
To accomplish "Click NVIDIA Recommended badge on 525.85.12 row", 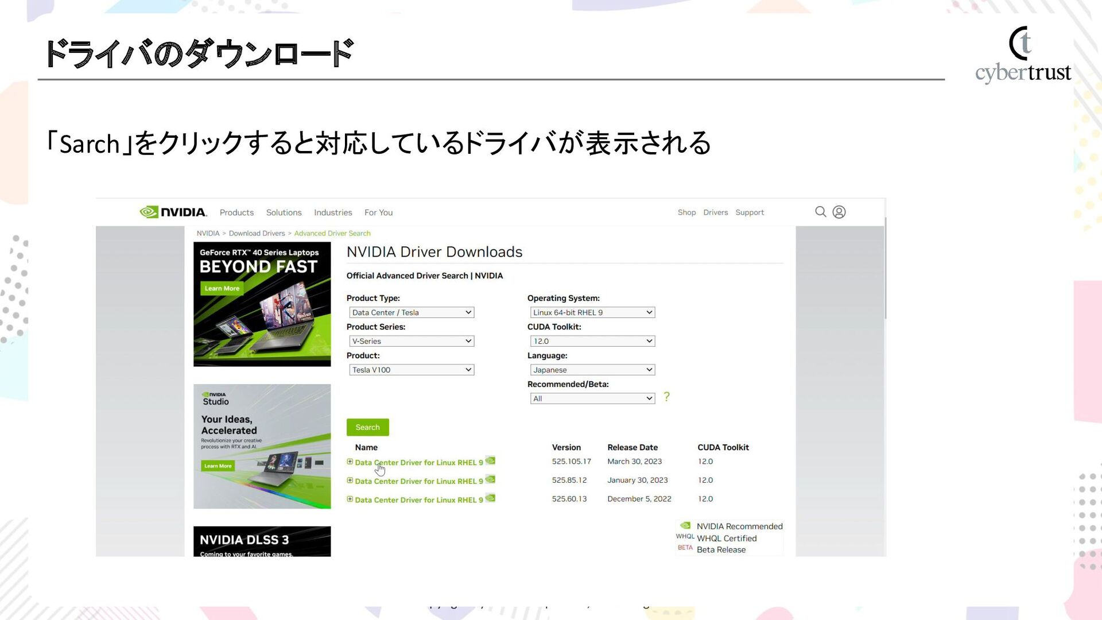I will click(x=490, y=479).
